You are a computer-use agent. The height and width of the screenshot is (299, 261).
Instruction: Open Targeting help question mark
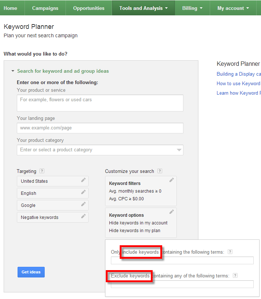(42, 171)
